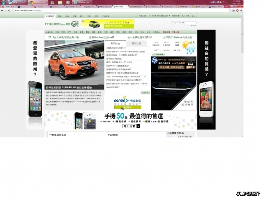263x197 pixels.
Task: Click the black iPhone image on left banner
Action: pos(35,99)
